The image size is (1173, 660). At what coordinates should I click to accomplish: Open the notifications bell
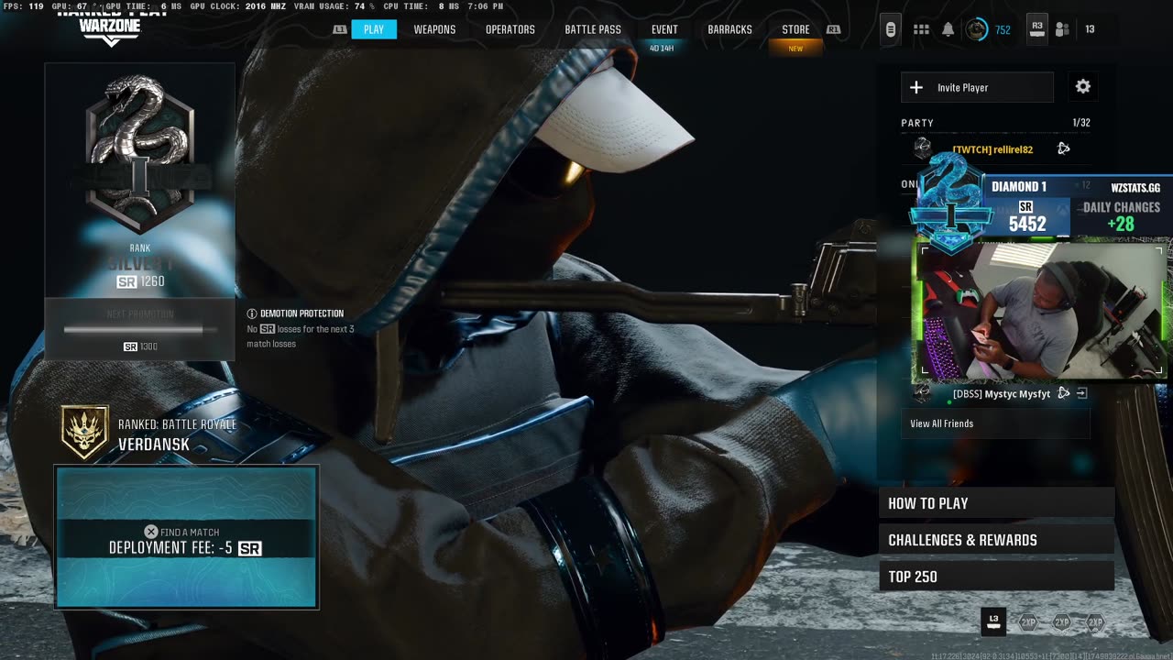coord(948,29)
